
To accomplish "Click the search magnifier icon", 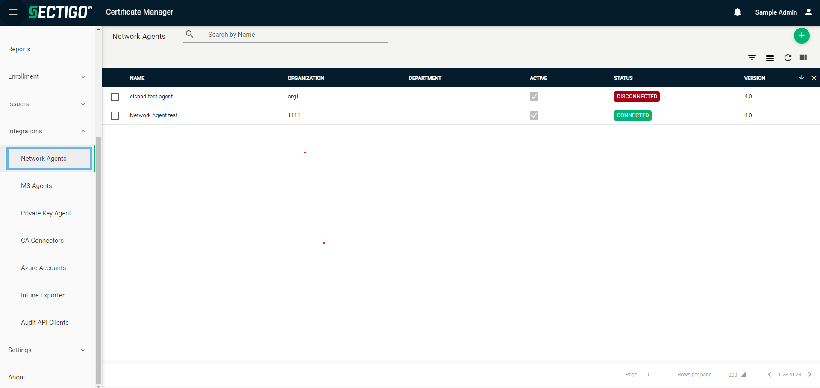I will pos(190,34).
